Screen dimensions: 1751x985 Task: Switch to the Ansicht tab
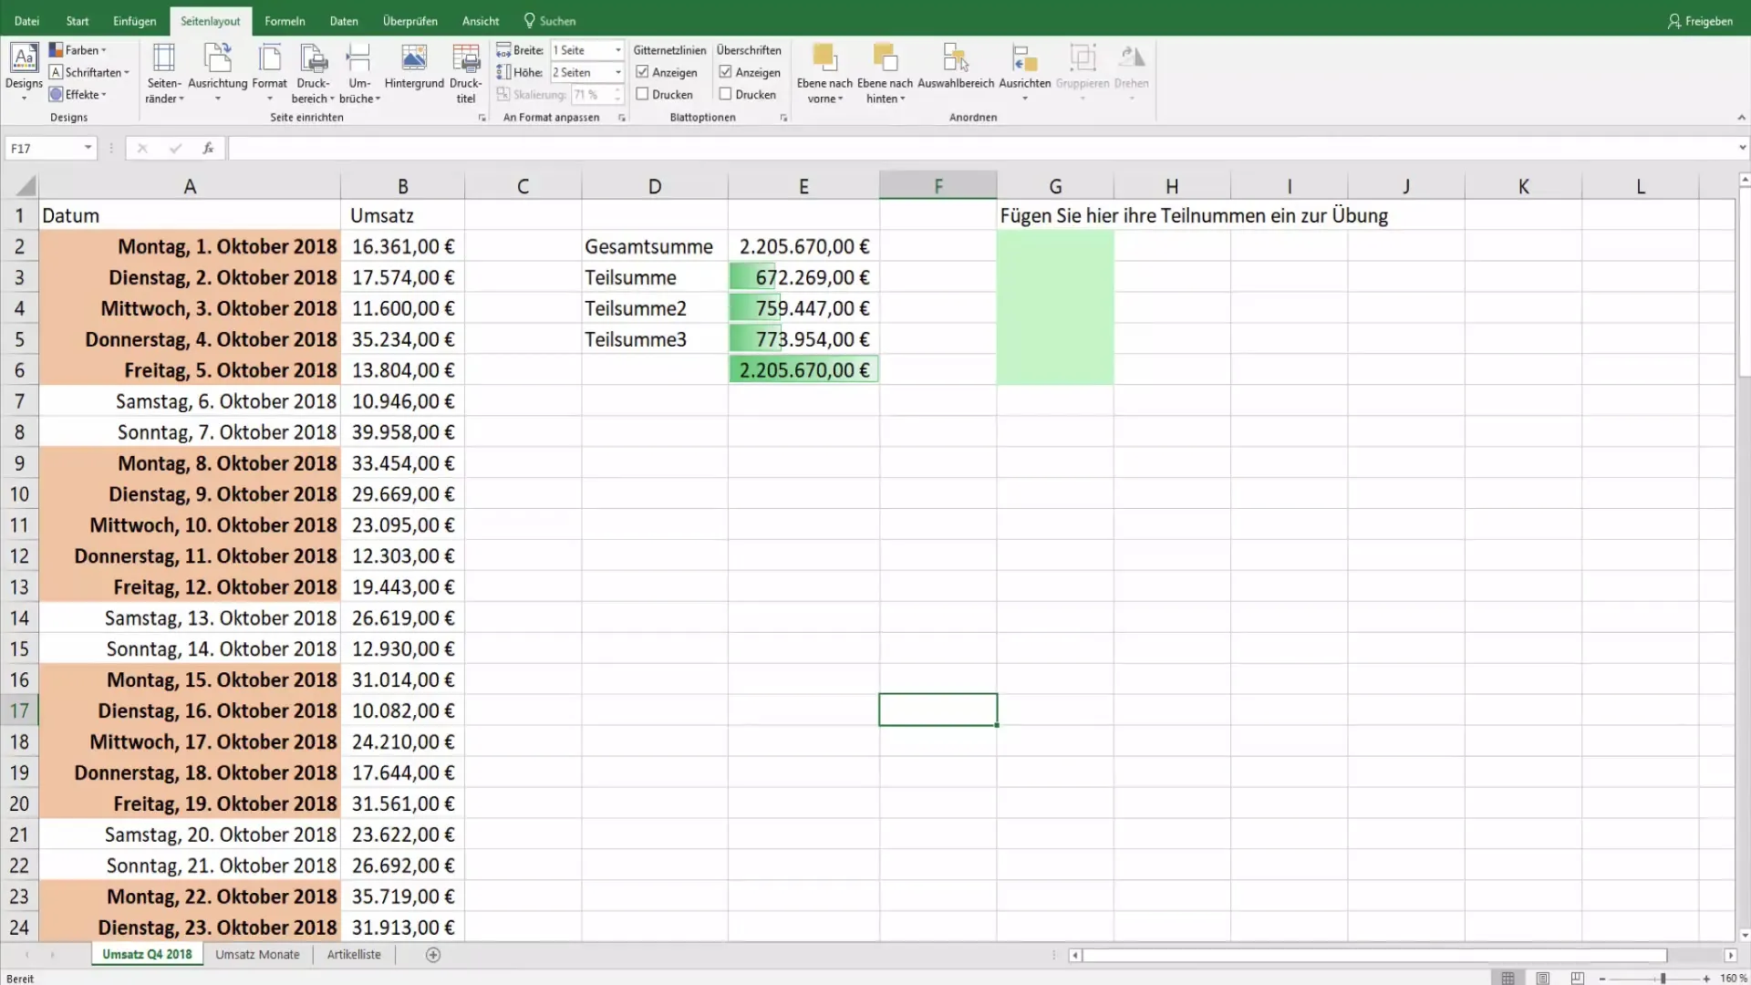[481, 21]
